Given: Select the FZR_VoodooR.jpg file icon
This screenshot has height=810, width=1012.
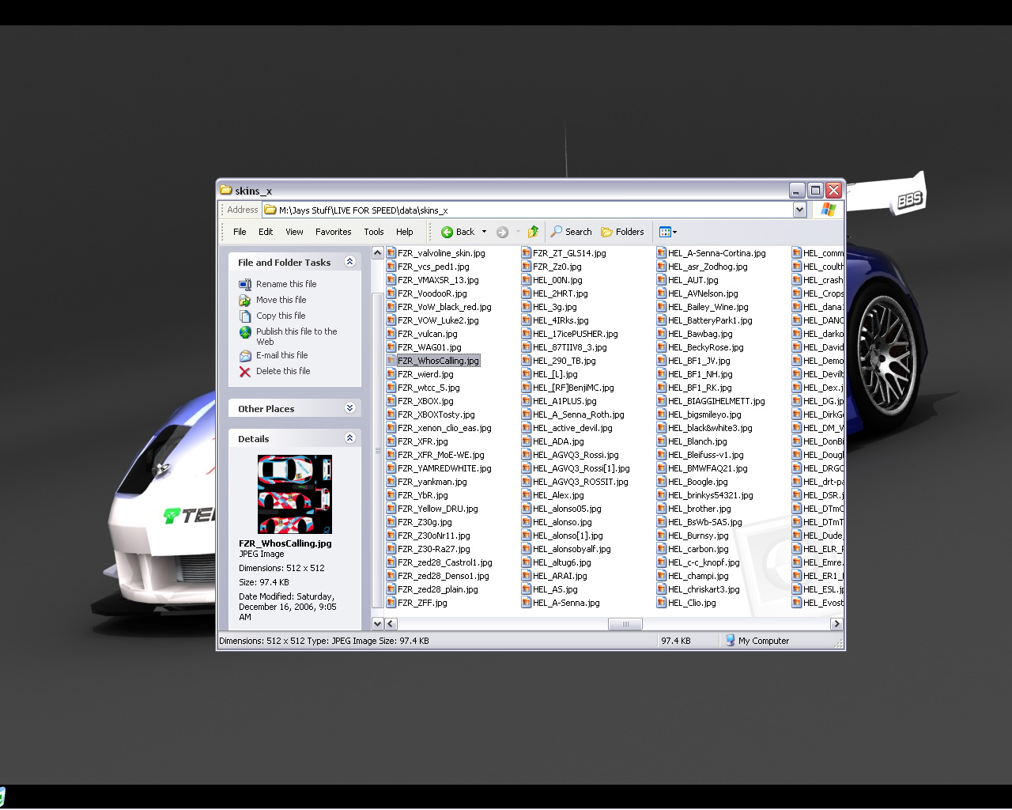Looking at the screenshot, I should (391, 293).
